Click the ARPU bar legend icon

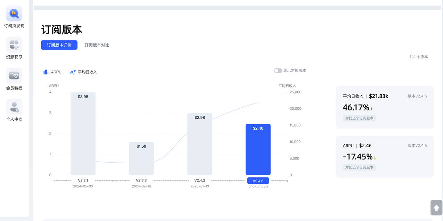(46, 72)
